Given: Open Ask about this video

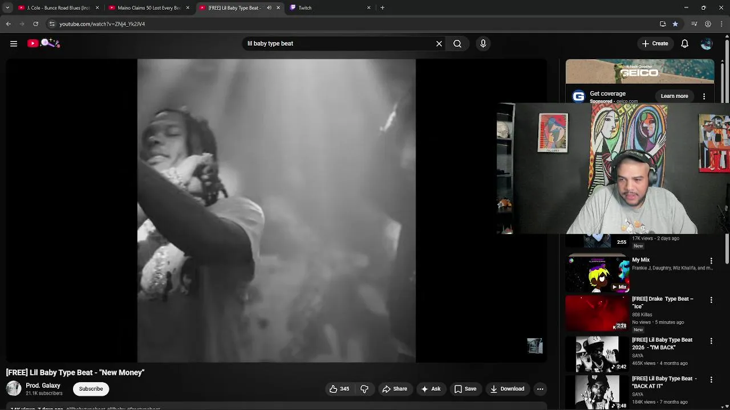Looking at the screenshot, I should tap(431, 389).
